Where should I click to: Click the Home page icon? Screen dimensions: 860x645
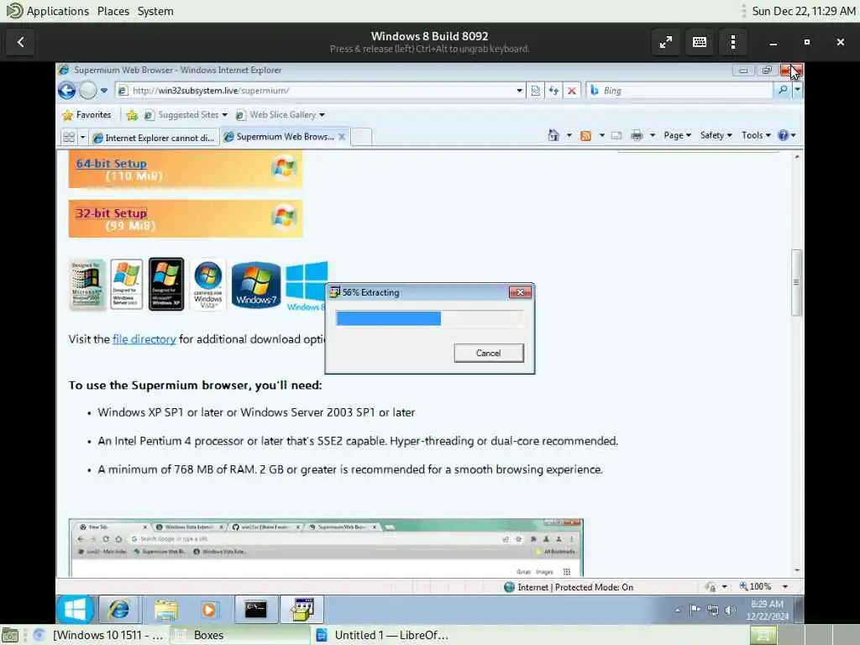pos(553,135)
